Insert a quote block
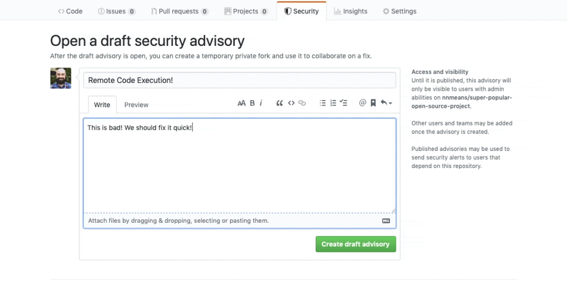This screenshot has width=567, height=283. pos(280,103)
